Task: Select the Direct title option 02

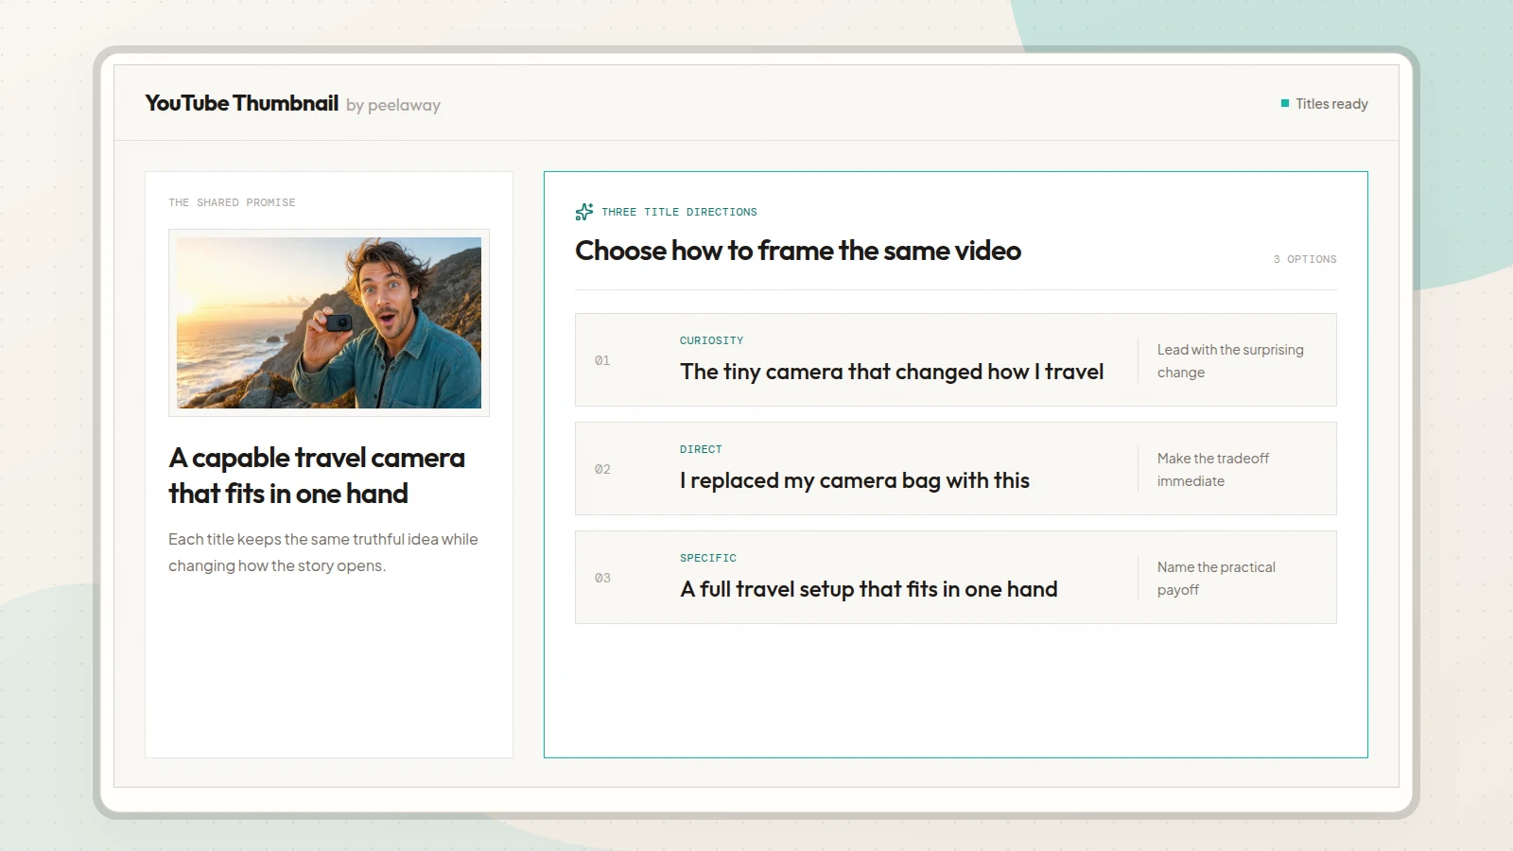Action: tap(956, 469)
